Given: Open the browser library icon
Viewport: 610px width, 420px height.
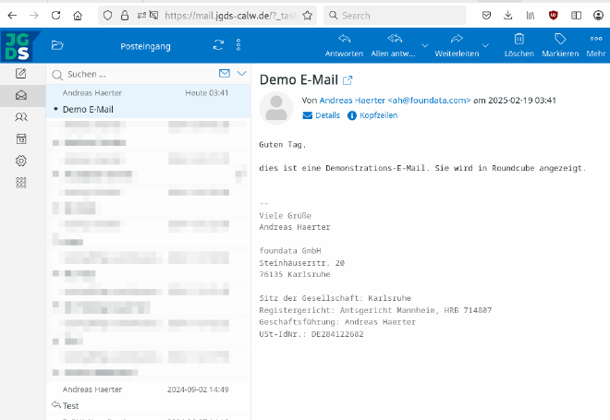Looking at the screenshot, I should tap(531, 16).
